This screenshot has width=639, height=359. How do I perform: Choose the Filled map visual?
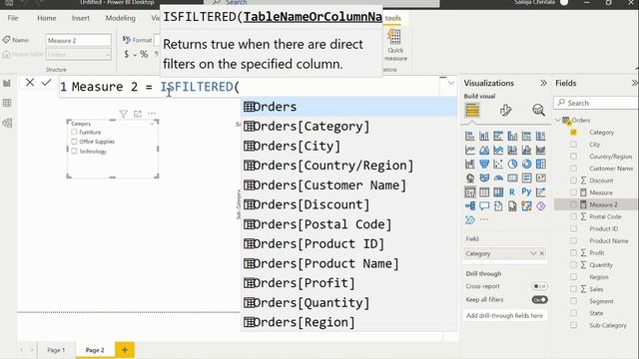click(x=484, y=178)
